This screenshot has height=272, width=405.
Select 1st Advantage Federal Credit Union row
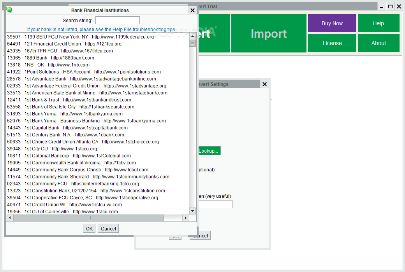pos(98,85)
